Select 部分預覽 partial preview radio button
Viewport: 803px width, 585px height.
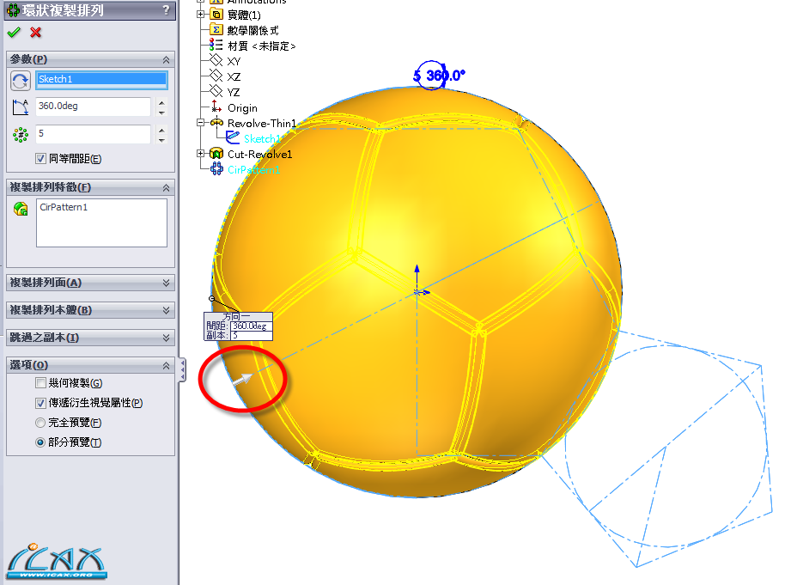coord(40,442)
